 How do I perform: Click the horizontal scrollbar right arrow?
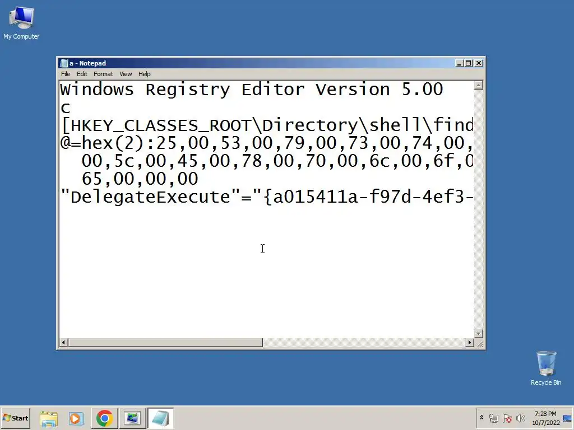[x=470, y=343]
